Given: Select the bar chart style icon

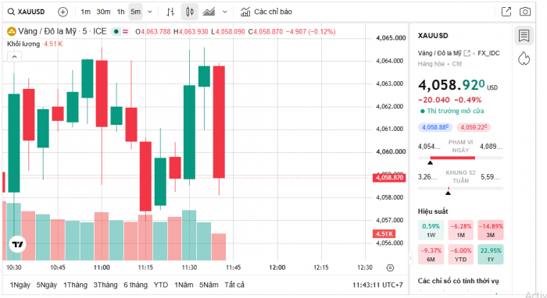Looking at the screenshot, I should coord(170,12).
